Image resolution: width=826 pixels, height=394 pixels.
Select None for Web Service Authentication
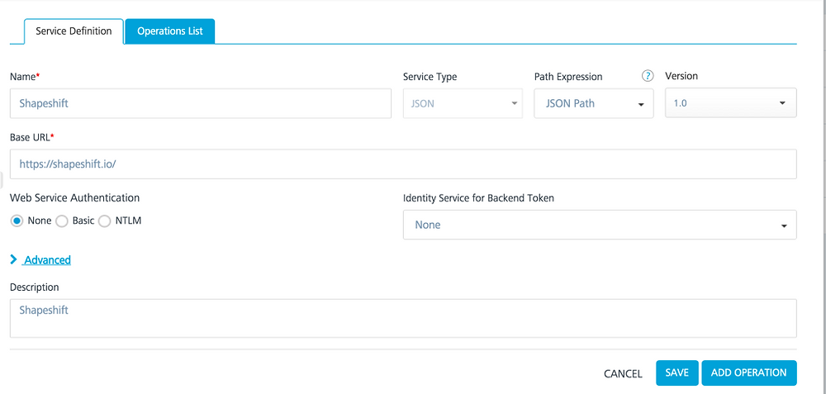(17, 221)
